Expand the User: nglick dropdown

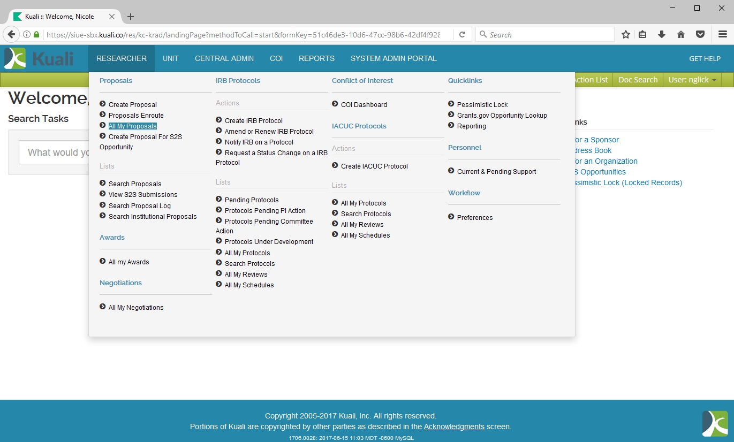(692, 80)
